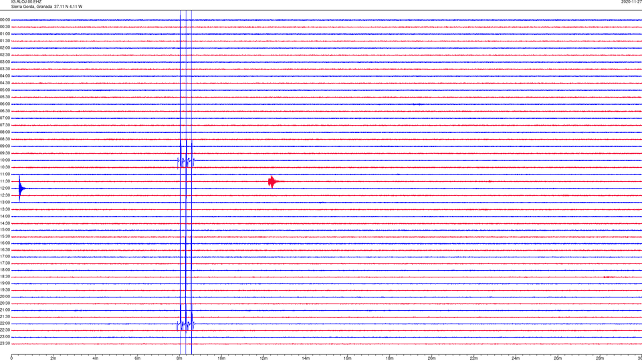Select the 10:00 trace time label

click(5, 160)
